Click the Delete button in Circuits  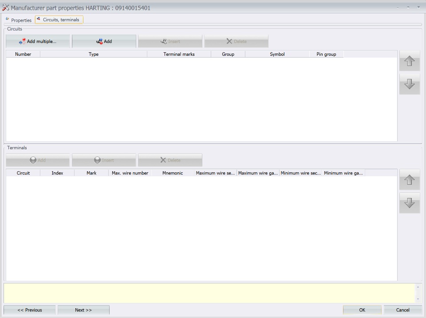point(237,41)
